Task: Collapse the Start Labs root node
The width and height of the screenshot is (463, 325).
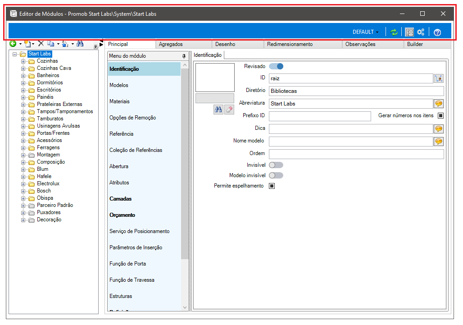Action: 14,55
